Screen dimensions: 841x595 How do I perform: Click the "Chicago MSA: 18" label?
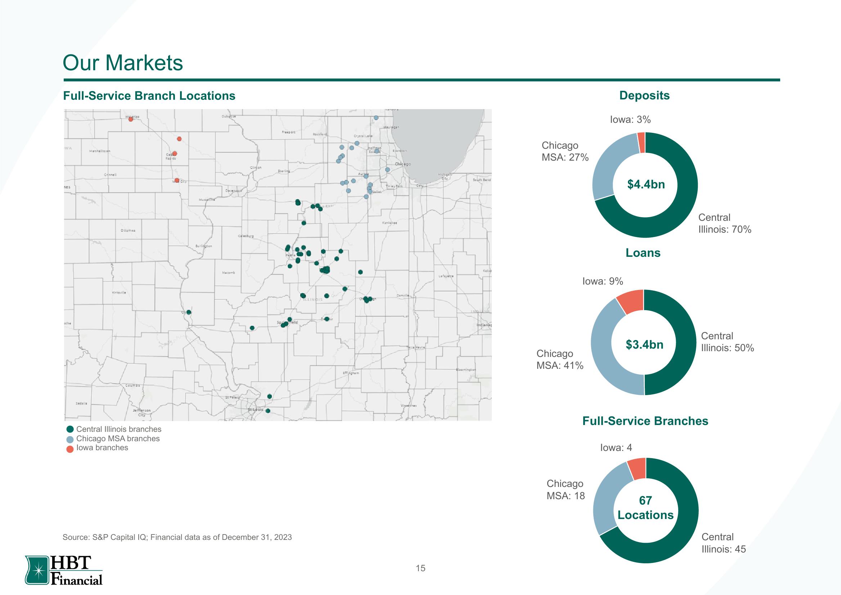coord(566,489)
